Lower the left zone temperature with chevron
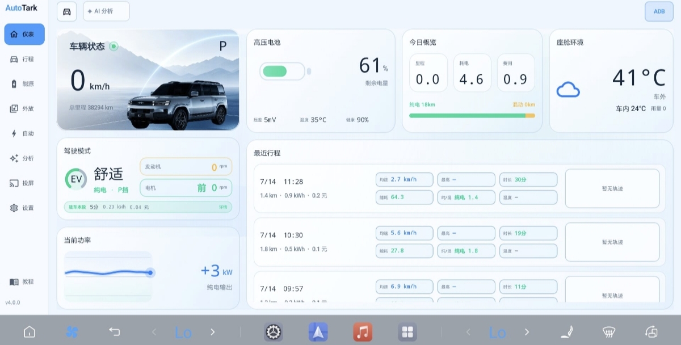 [x=153, y=332]
